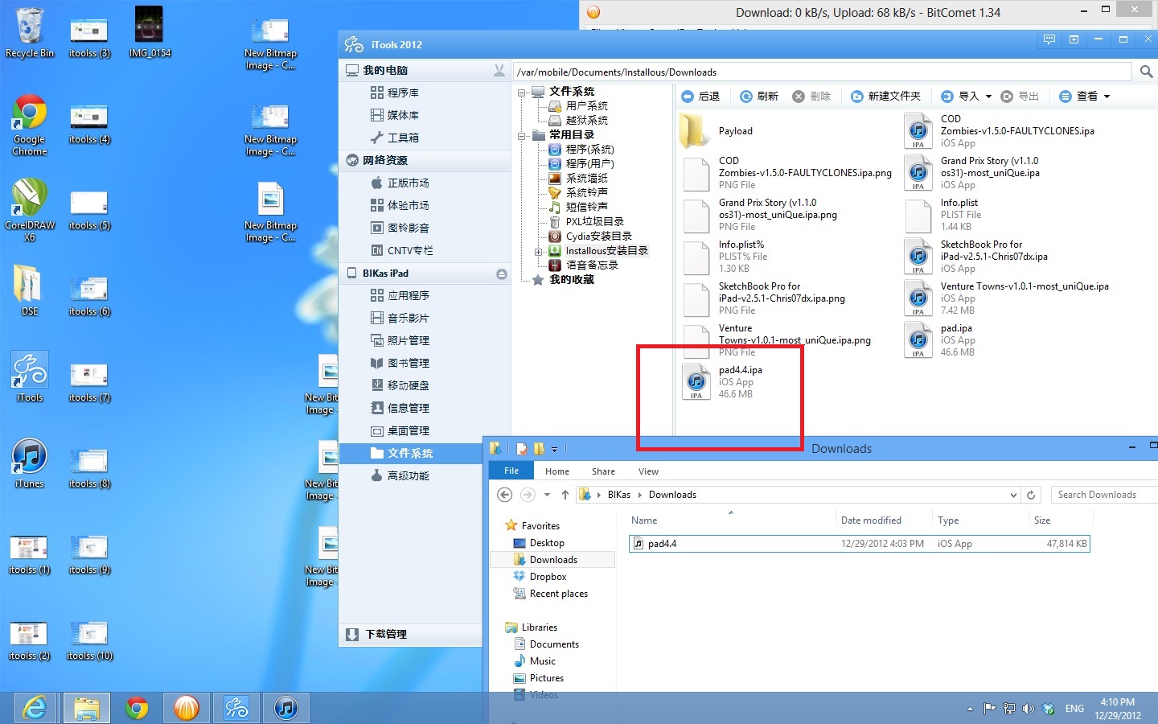This screenshot has height=724, width=1158.
Task: Open 照片管理 photo management
Action: click(x=400, y=340)
